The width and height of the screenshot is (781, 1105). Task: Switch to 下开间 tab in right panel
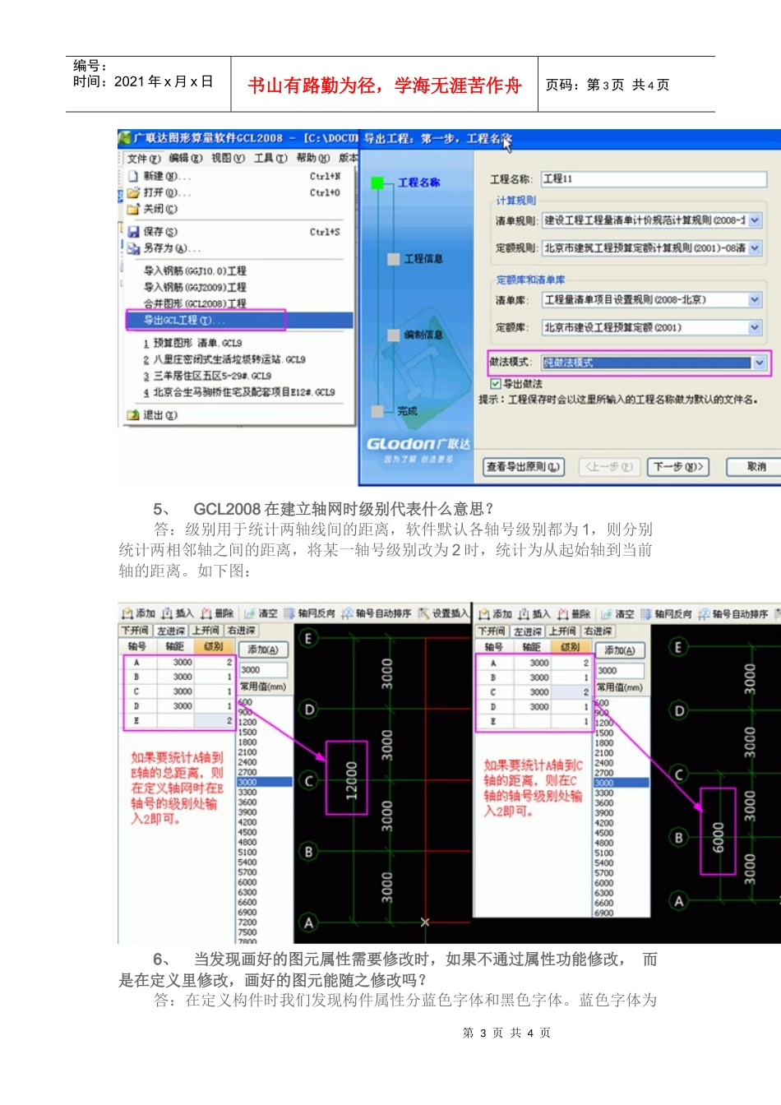492,631
